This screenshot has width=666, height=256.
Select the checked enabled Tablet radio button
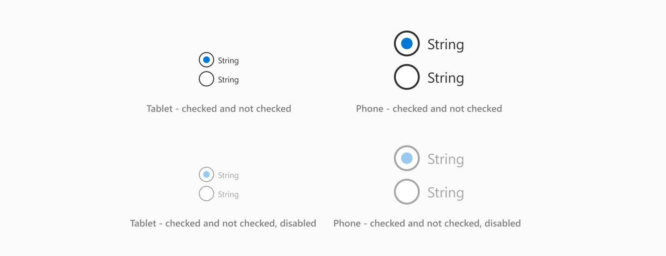pos(206,60)
